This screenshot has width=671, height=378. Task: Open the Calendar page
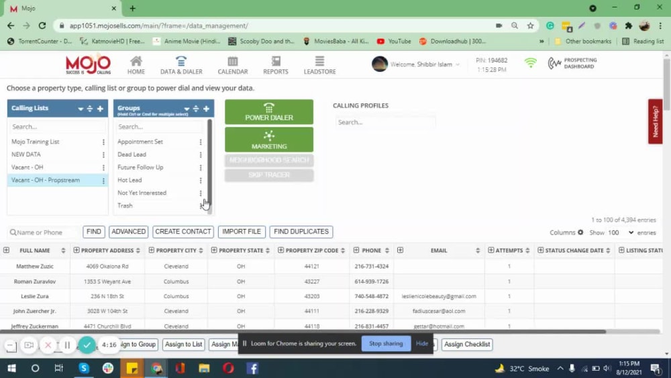pyautogui.click(x=232, y=65)
